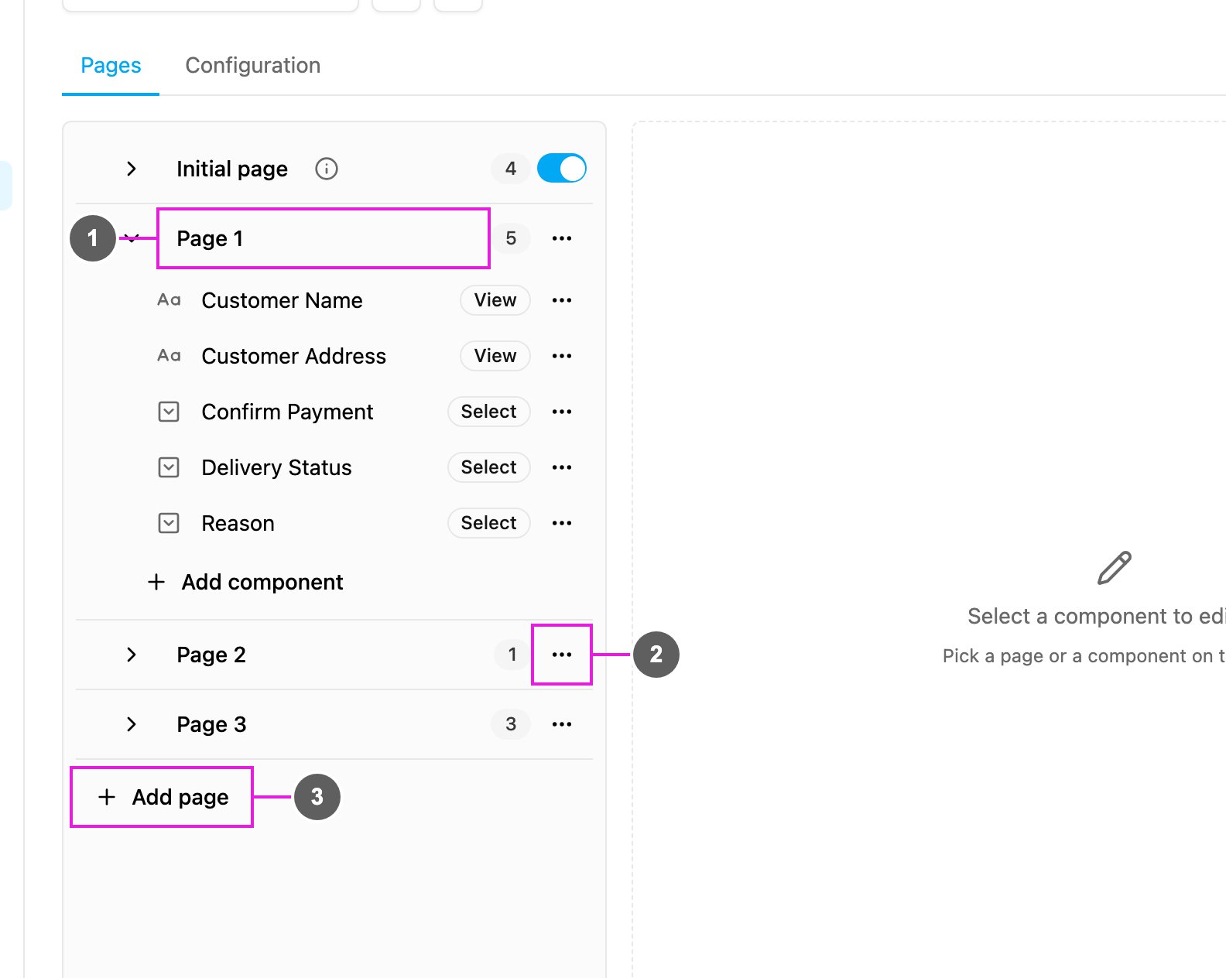Screen dimensions: 1226x978
Task: Select the Confirm Payment component
Action: (287, 412)
